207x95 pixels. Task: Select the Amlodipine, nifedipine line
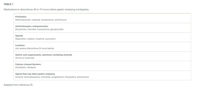coord(26,68)
